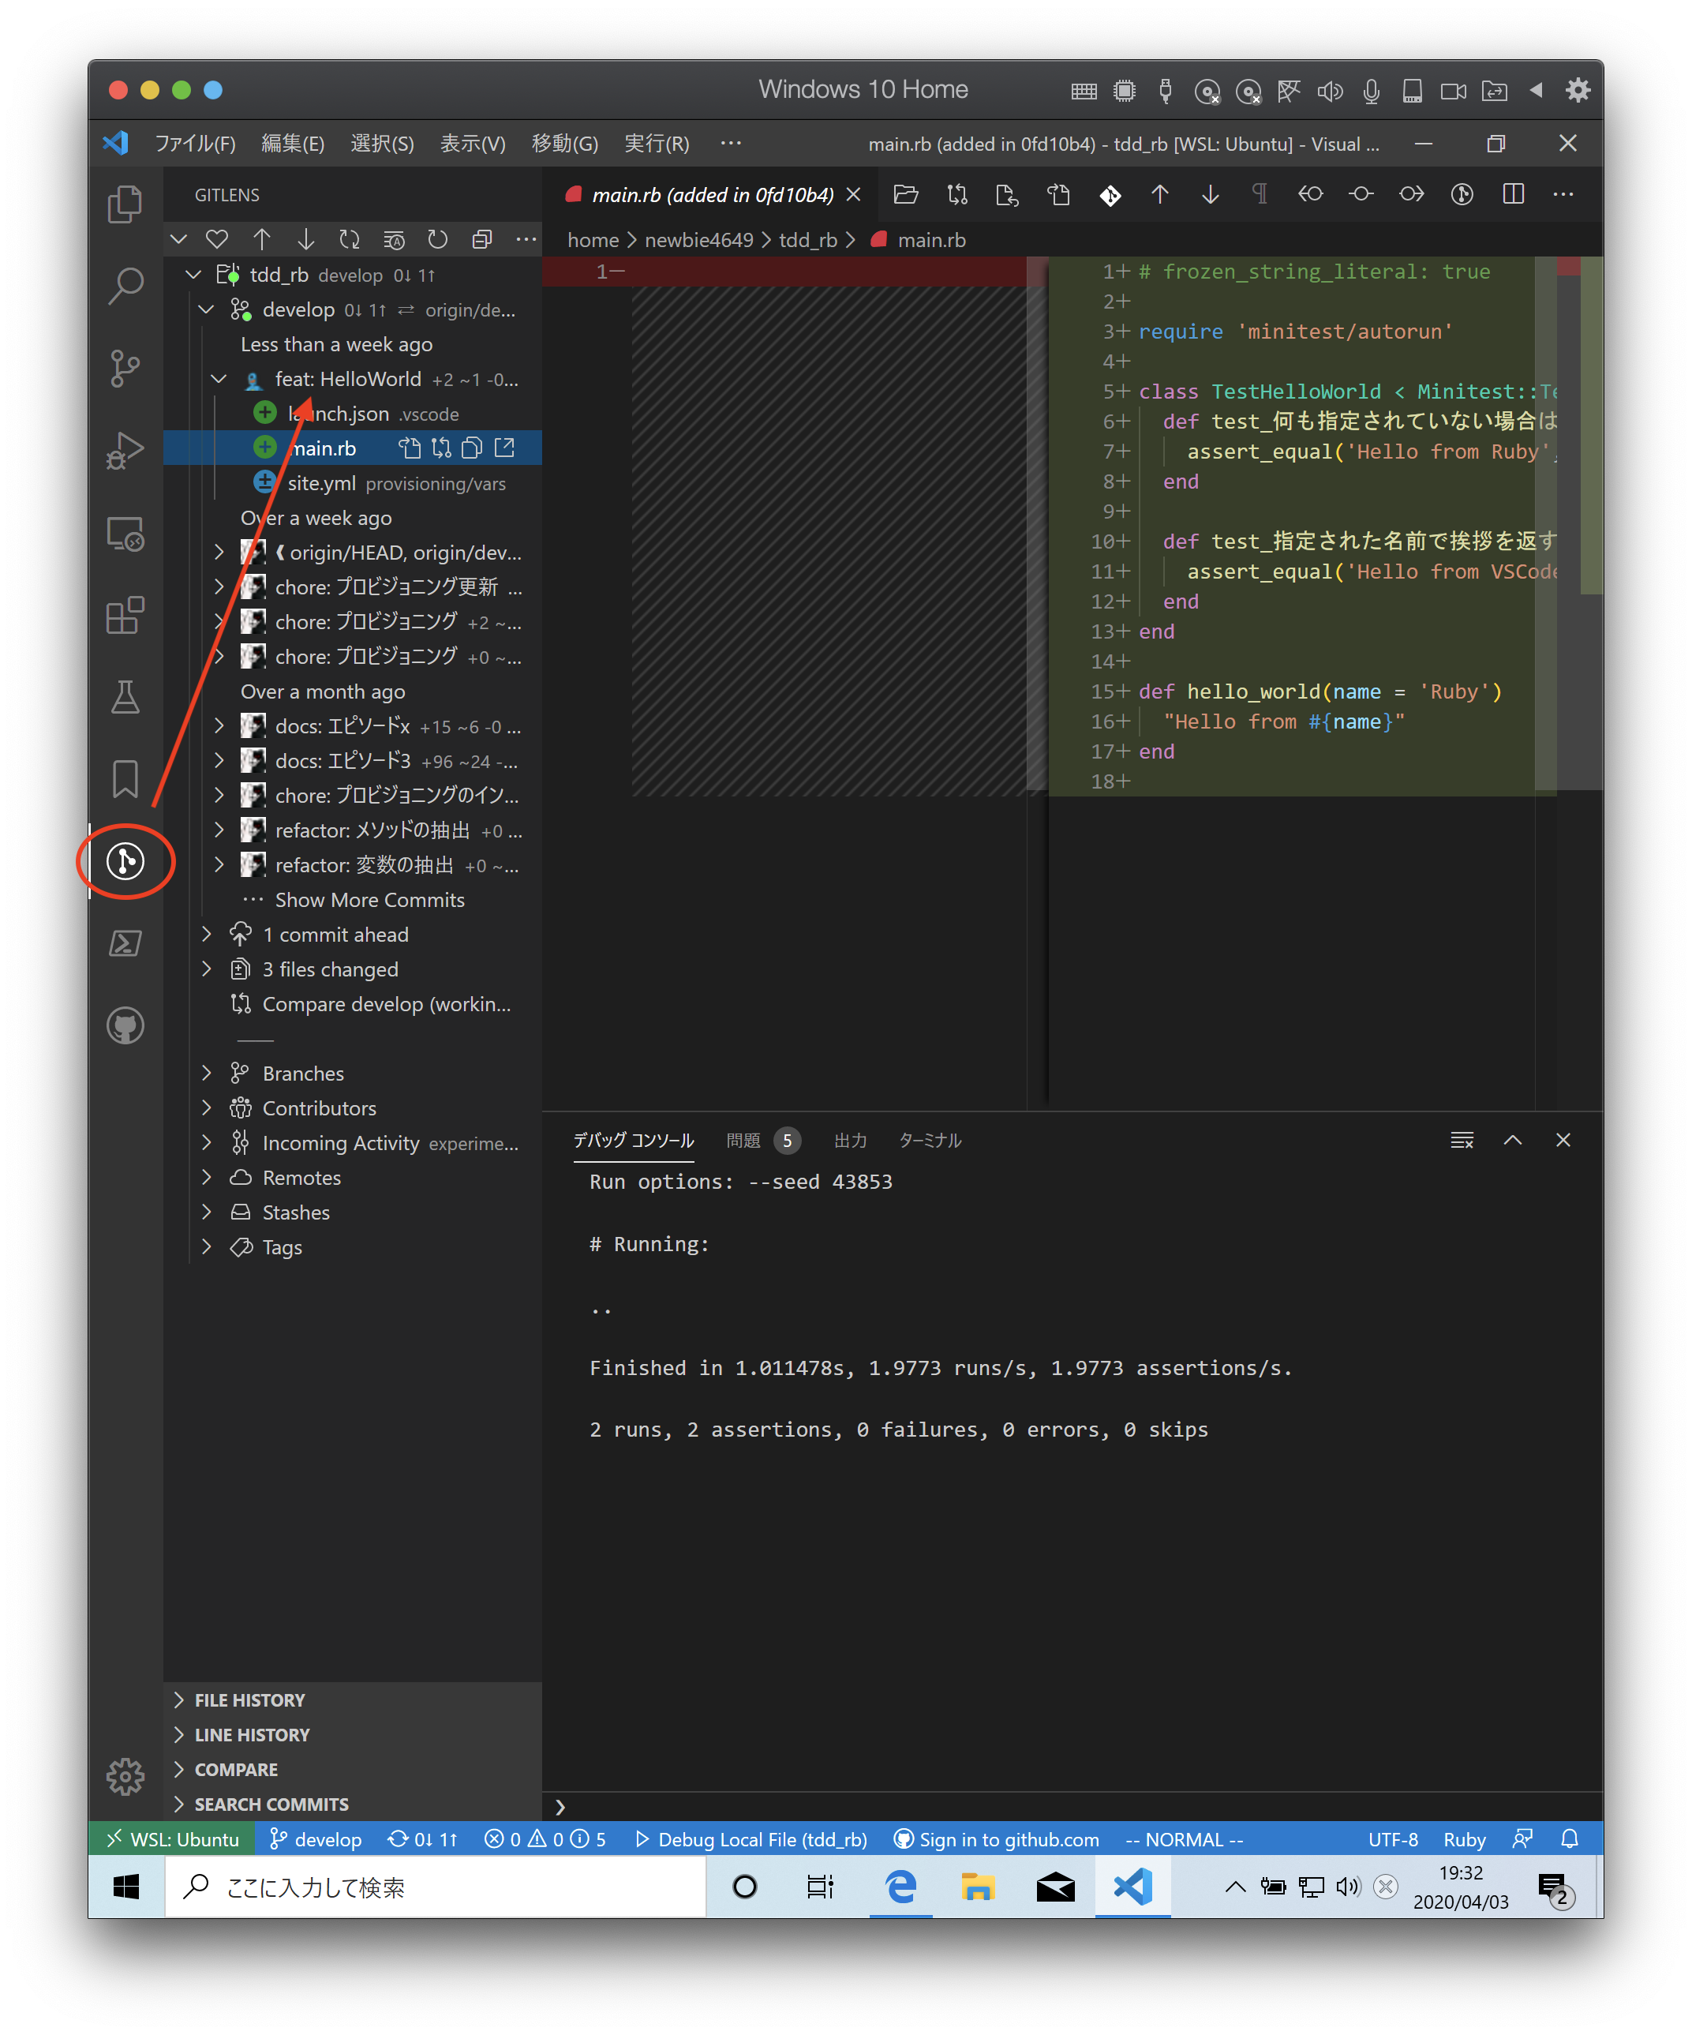Image resolution: width=1692 pixels, height=2035 pixels.
Task: Collapse the feat: HelloWorld commit
Action: tap(218, 379)
